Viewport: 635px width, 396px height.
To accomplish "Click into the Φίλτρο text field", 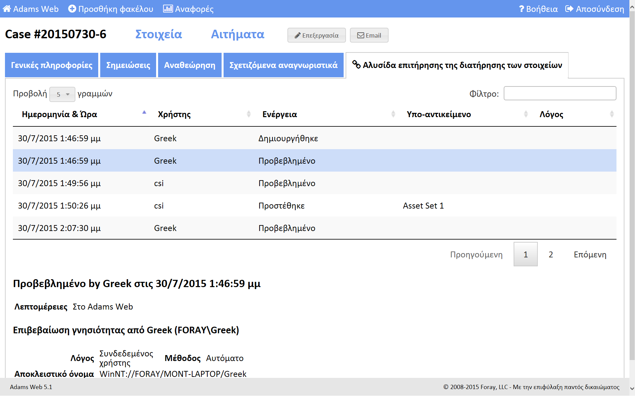I will point(560,93).
